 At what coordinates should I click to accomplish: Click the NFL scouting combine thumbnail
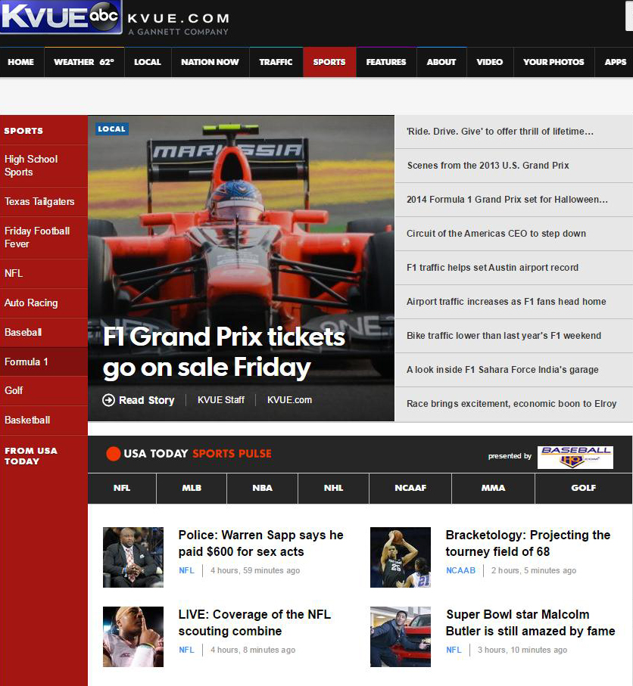point(133,637)
